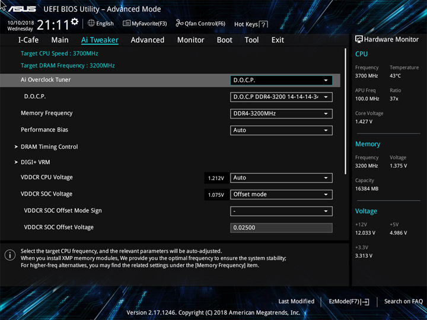Click the 4.986 V reading
The height and width of the screenshot is (320, 427).
coord(399,233)
